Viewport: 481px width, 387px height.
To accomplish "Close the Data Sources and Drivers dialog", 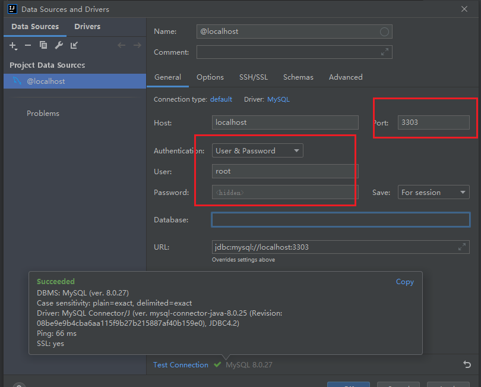I will coord(464,9).
